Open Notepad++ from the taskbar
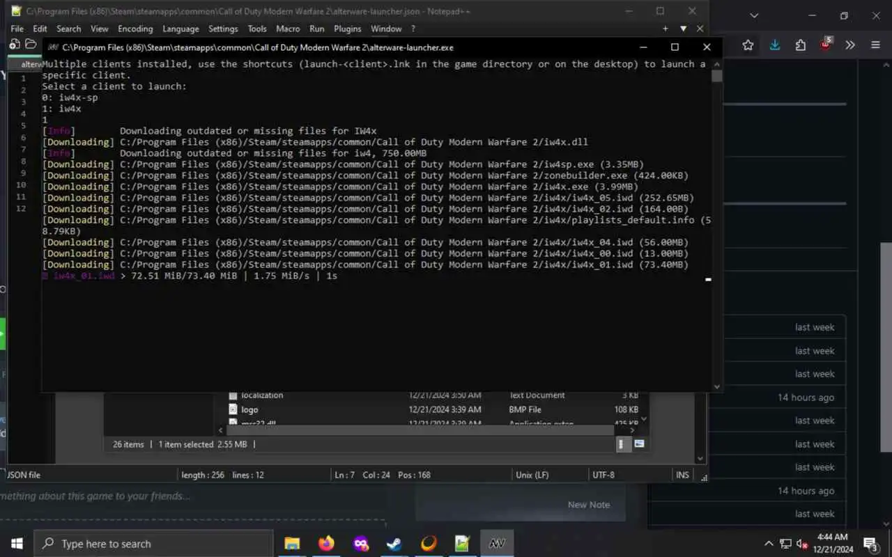Image resolution: width=892 pixels, height=557 pixels. pos(463,544)
